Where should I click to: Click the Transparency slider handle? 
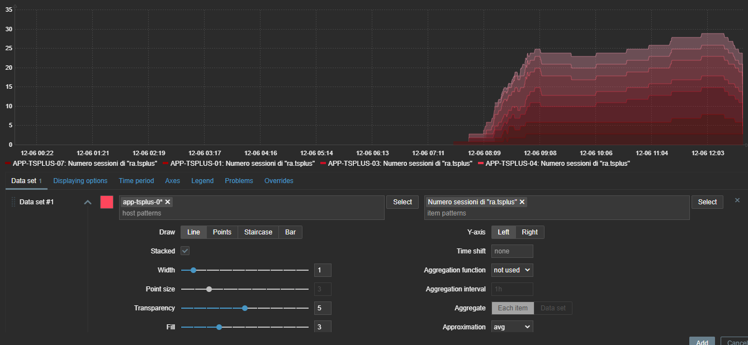245,308
